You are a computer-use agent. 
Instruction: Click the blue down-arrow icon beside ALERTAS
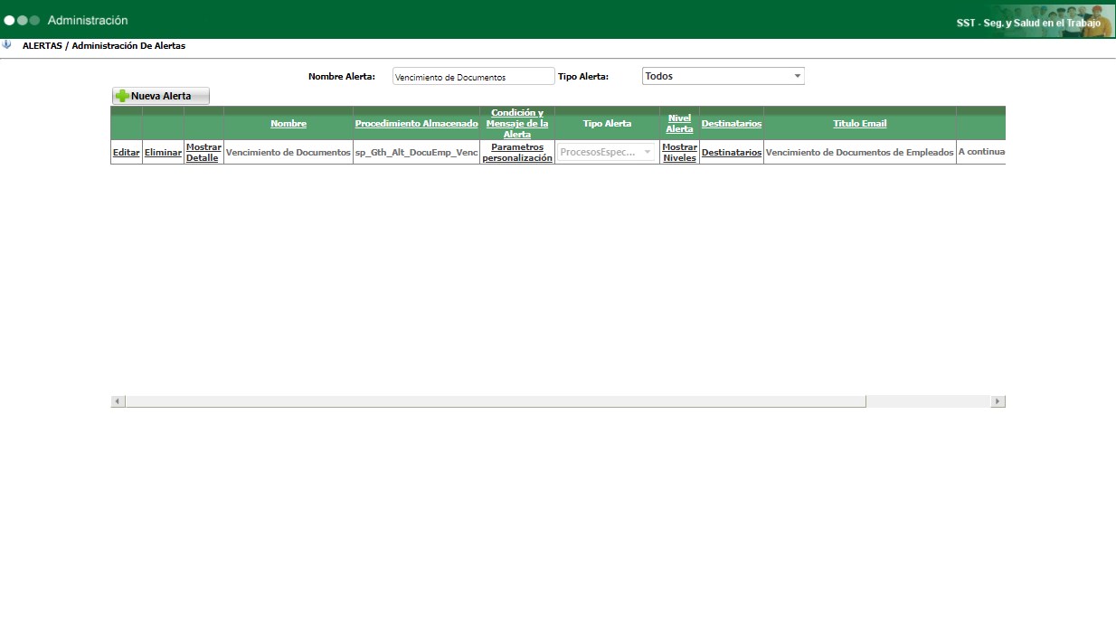(6, 44)
